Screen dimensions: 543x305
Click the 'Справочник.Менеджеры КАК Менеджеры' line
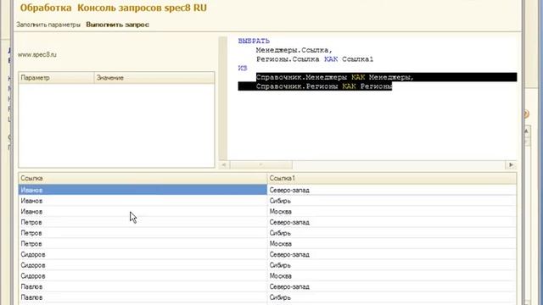coord(335,77)
